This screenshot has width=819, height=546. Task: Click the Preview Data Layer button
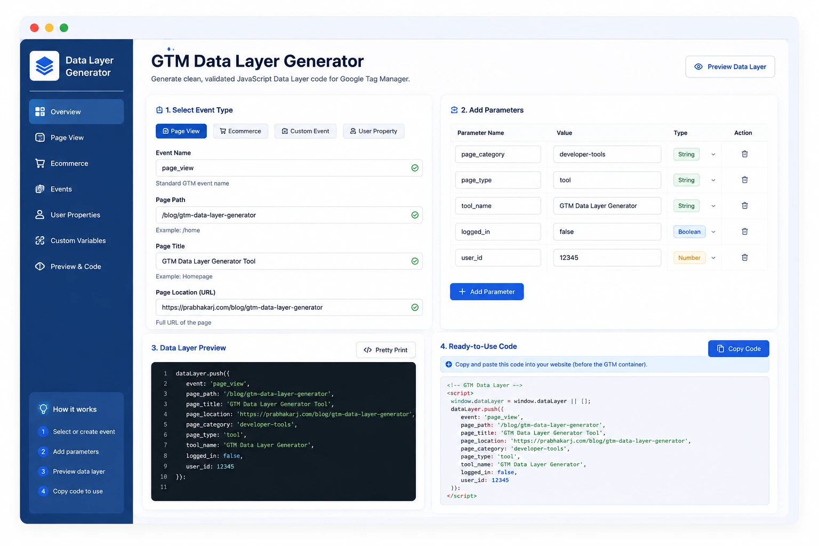(730, 67)
